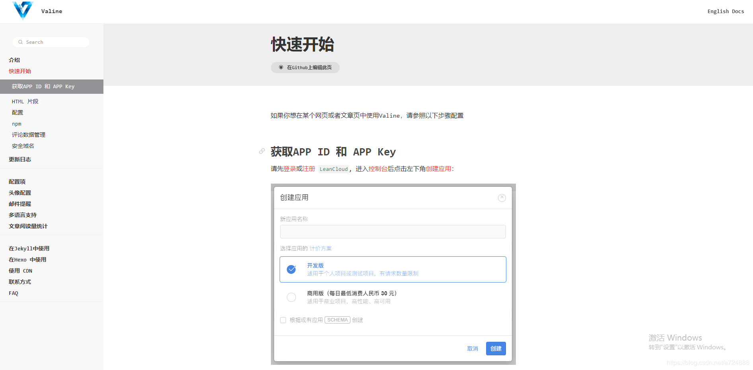753x370 pixels.
Task: Click the eye icon on the Github edit button
Action: pyautogui.click(x=281, y=67)
